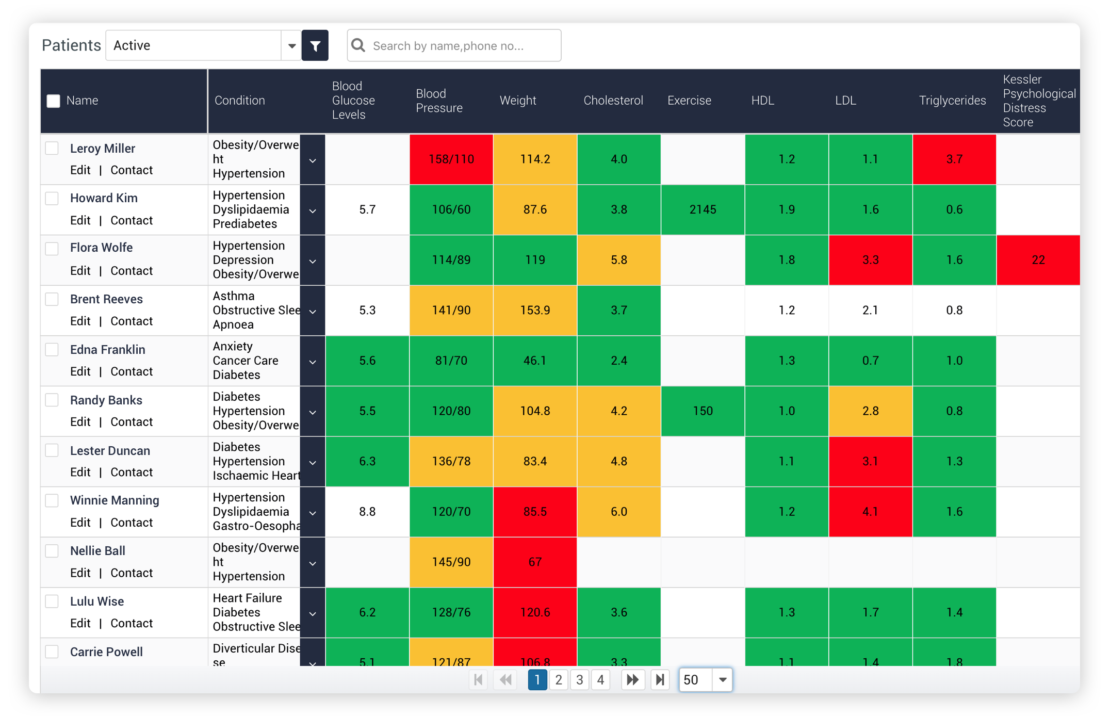Open the page size 50 dropdown
This screenshot has width=1110, height=716.
[x=722, y=680]
